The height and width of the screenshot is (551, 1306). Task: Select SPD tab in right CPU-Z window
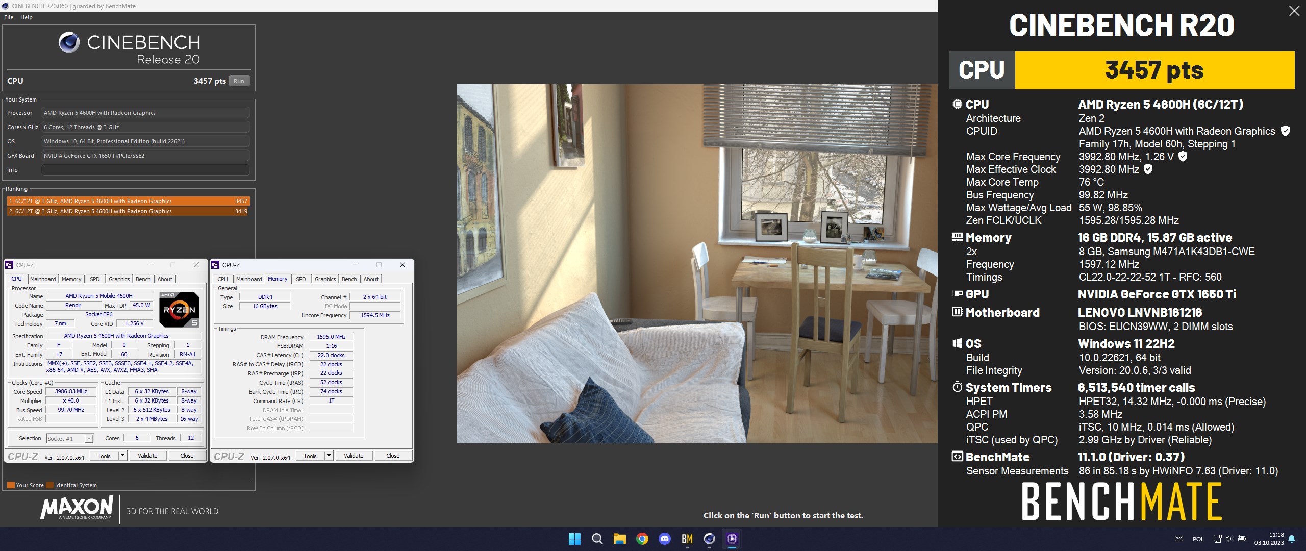[301, 279]
